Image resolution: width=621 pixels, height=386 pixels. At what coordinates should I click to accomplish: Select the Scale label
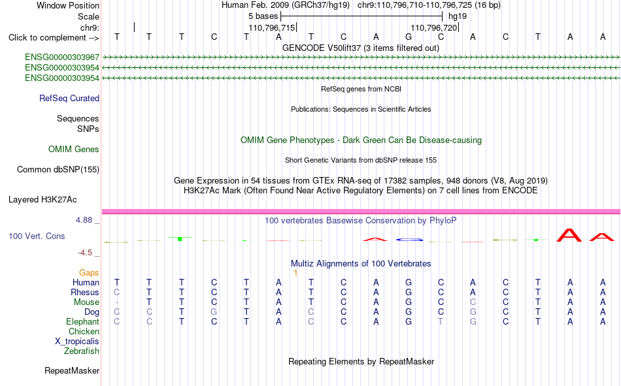[x=88, y=16]
